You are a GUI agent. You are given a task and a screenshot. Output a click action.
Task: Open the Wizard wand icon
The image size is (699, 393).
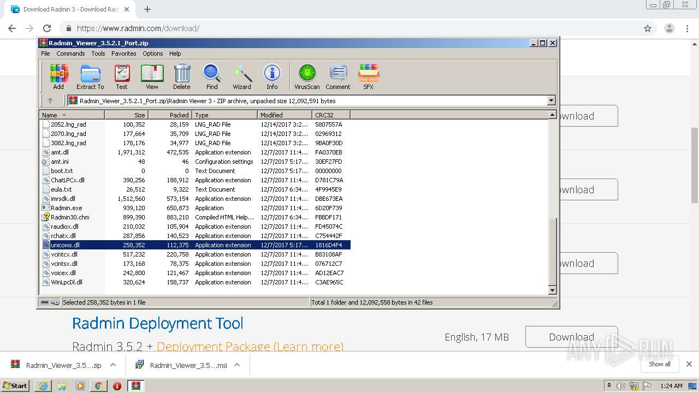tap(242, 76)
